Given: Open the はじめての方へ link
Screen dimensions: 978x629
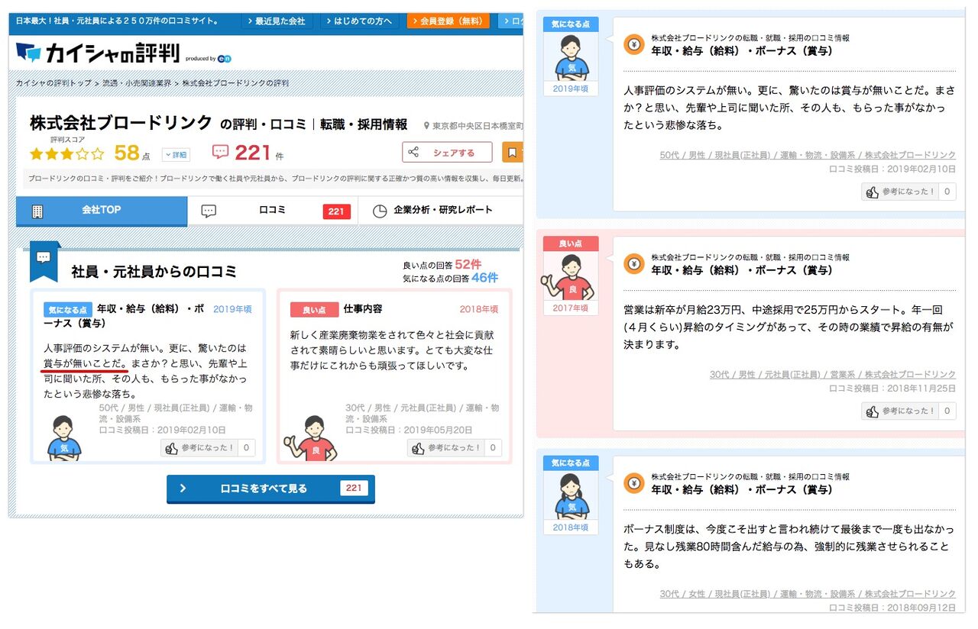Looking at the screenshot, I should click(x=358, y=21).
